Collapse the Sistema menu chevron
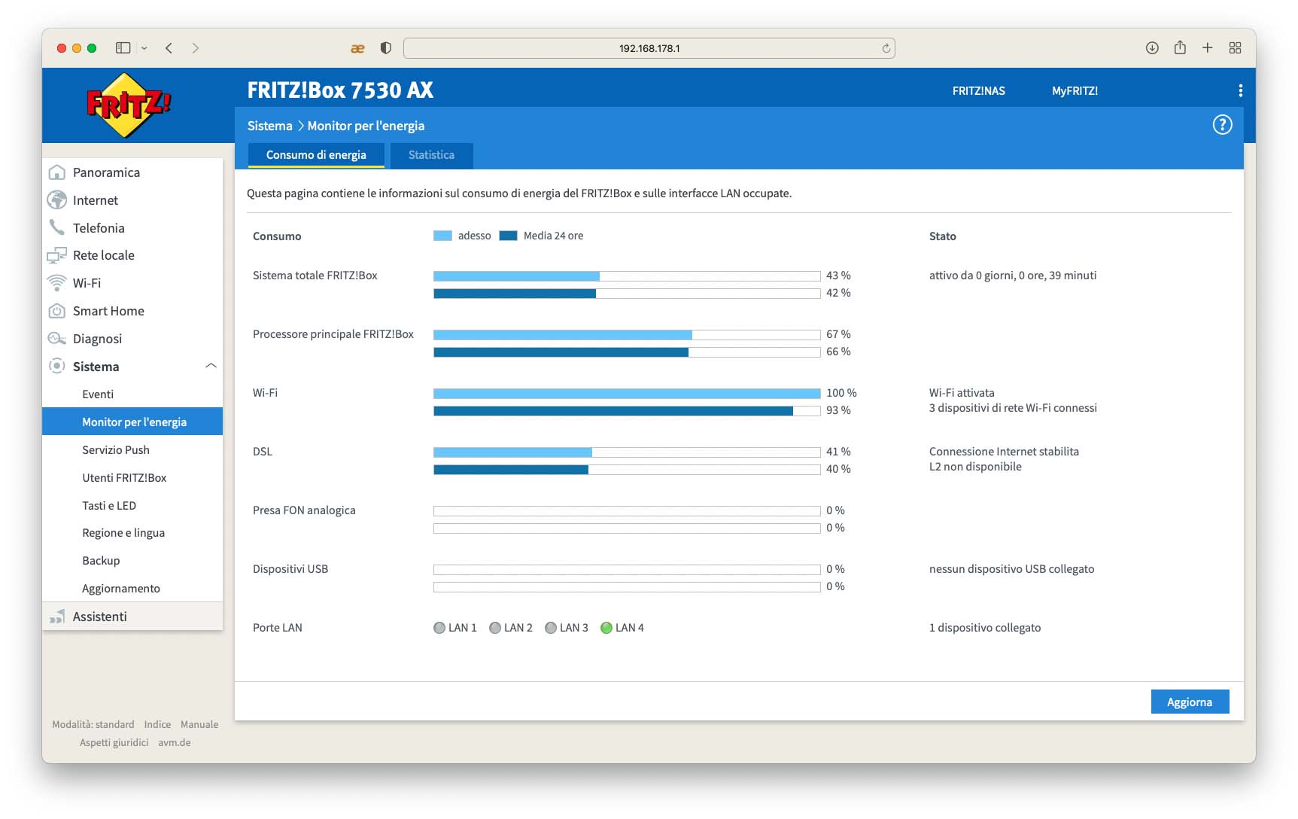This screenshot has height=819, width=1298. [211, 366]
